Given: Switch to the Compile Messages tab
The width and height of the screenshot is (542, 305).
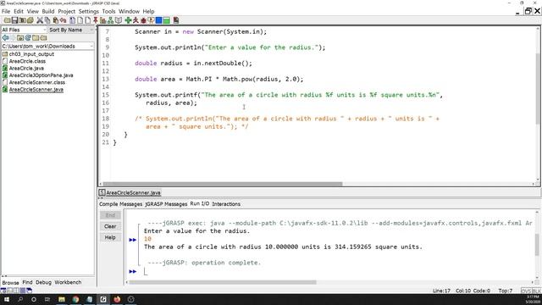Looking at the screenshot, I should tap(120, 204).
